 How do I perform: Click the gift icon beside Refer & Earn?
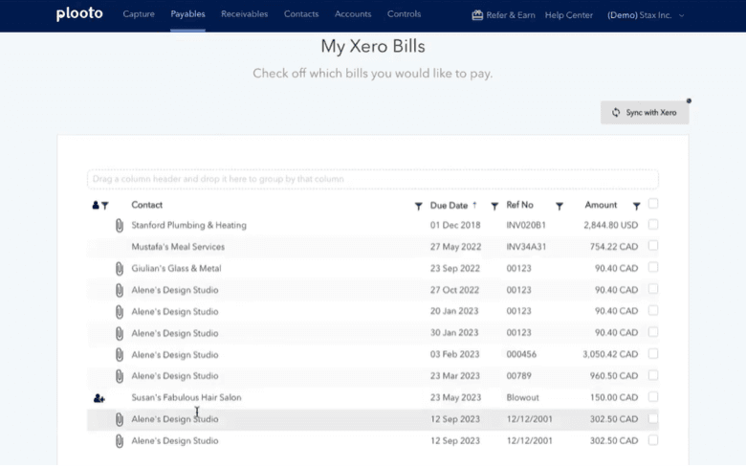(x=477, y=14)
